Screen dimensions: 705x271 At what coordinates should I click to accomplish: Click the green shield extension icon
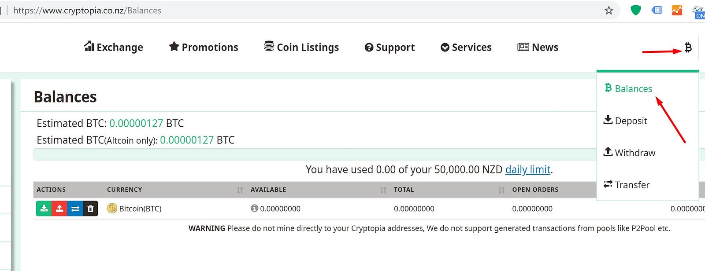pos(635,10)
